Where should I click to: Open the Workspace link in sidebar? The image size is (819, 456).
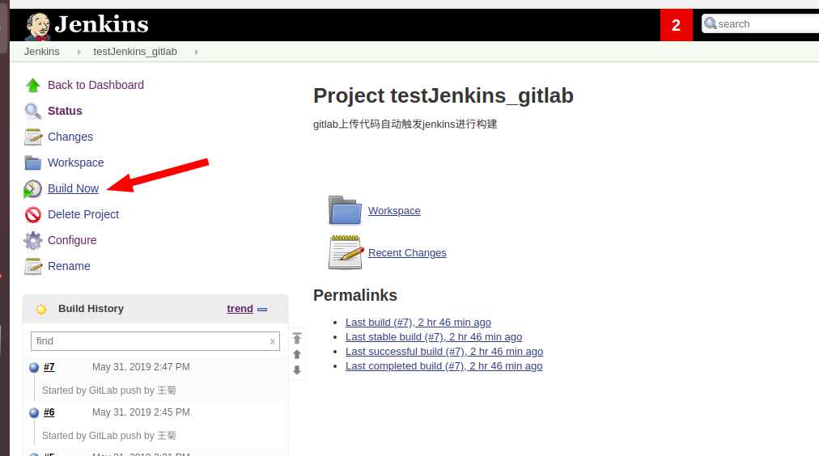click(76, 163)
